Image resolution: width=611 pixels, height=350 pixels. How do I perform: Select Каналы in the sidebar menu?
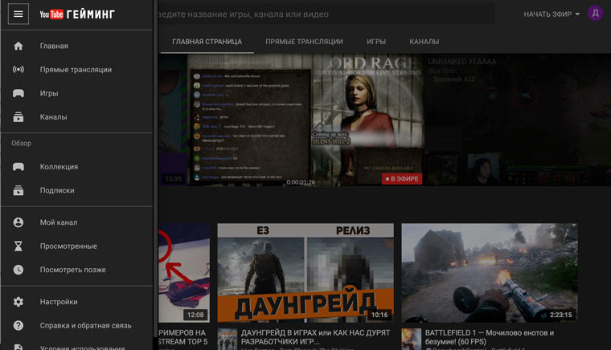click(x=53, y=117)
